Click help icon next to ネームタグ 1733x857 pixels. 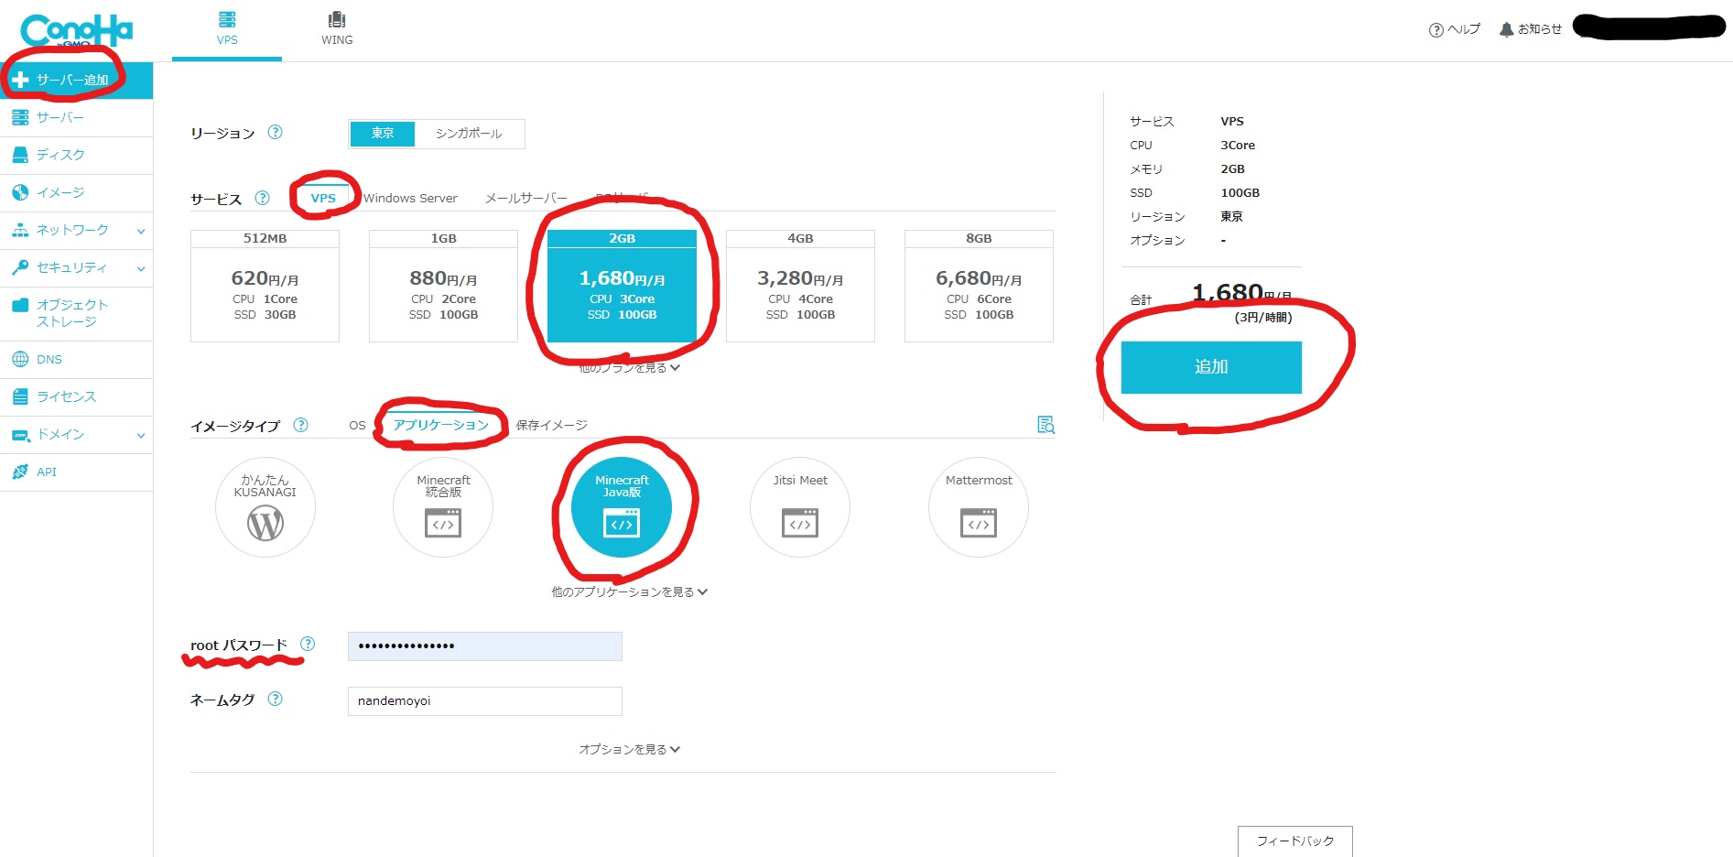[275, 699]
